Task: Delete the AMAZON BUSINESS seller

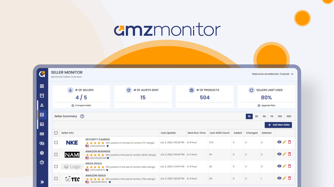Action: pyautogui.click(x=290, y=154)
